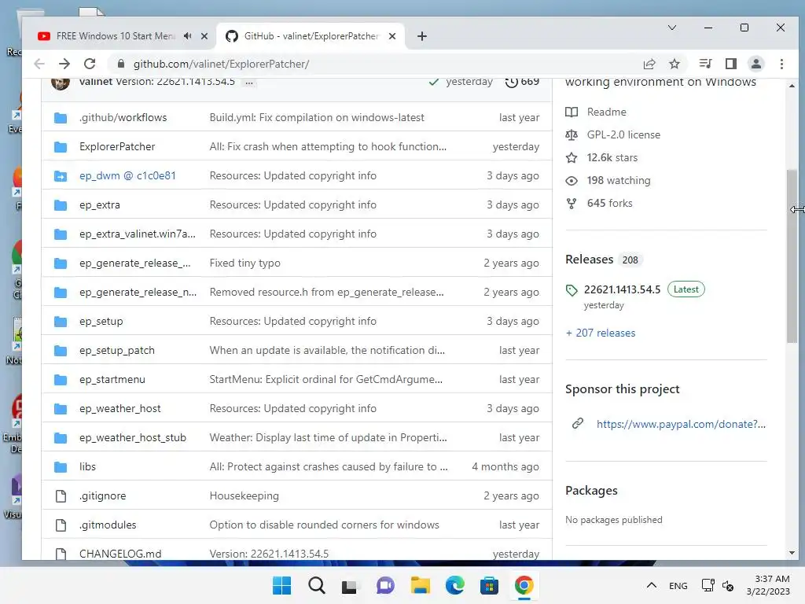Mute the YouTube tab audio icon
The height and width of the screenshot is (604, 805).
pyautogui.click(x=188, y=36)
